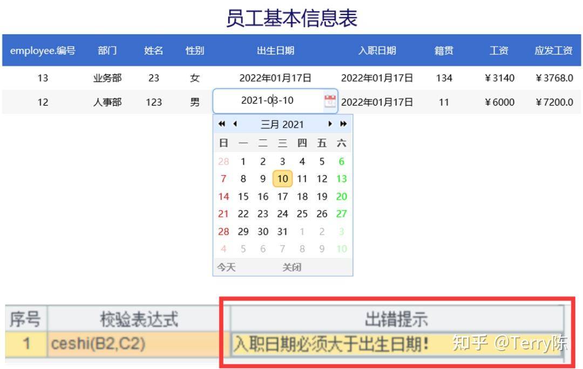Click the 应发工资 column header

pyautogui.click(x=554, y=50)
